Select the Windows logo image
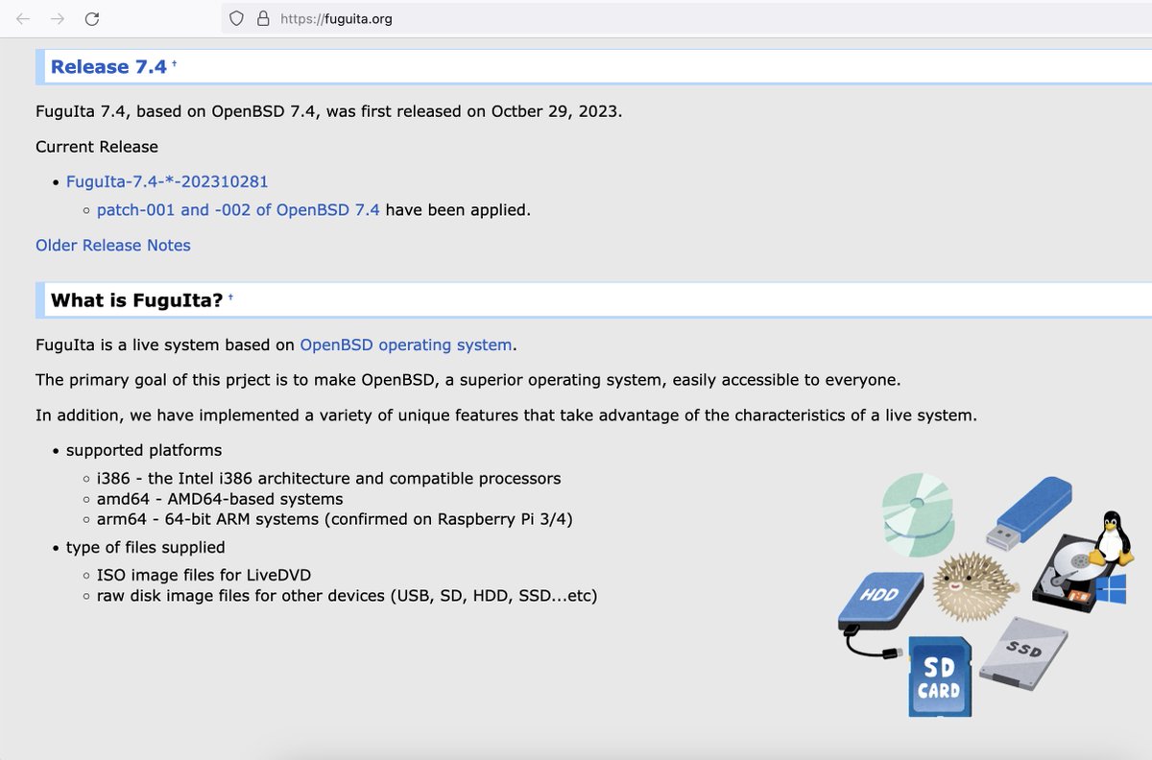The height and width of the screenshot is (760, 1152). coord(1111,590)
